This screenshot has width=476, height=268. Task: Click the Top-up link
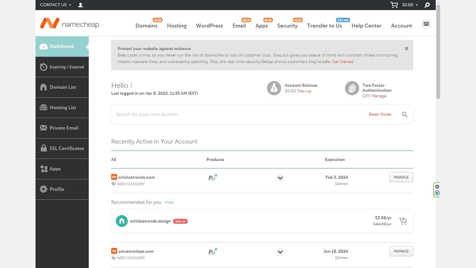[304, 91]
